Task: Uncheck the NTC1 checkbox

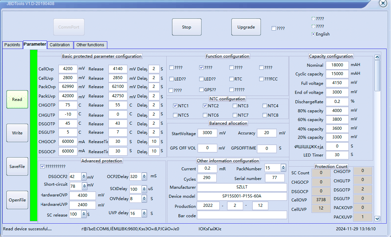Action: pyautogui.click(x=175, y=106)
